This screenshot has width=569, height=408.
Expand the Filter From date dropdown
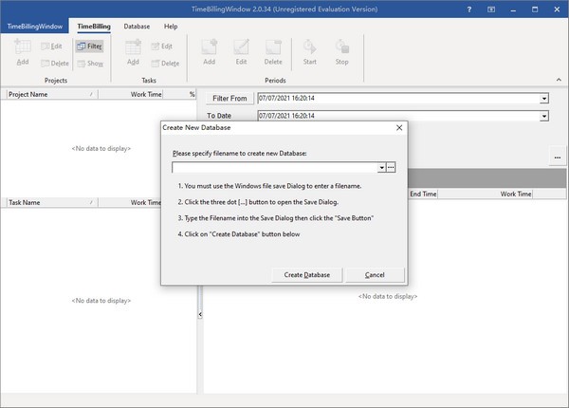[x=544, y=99]
